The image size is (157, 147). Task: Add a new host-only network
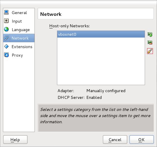point(150,35)
